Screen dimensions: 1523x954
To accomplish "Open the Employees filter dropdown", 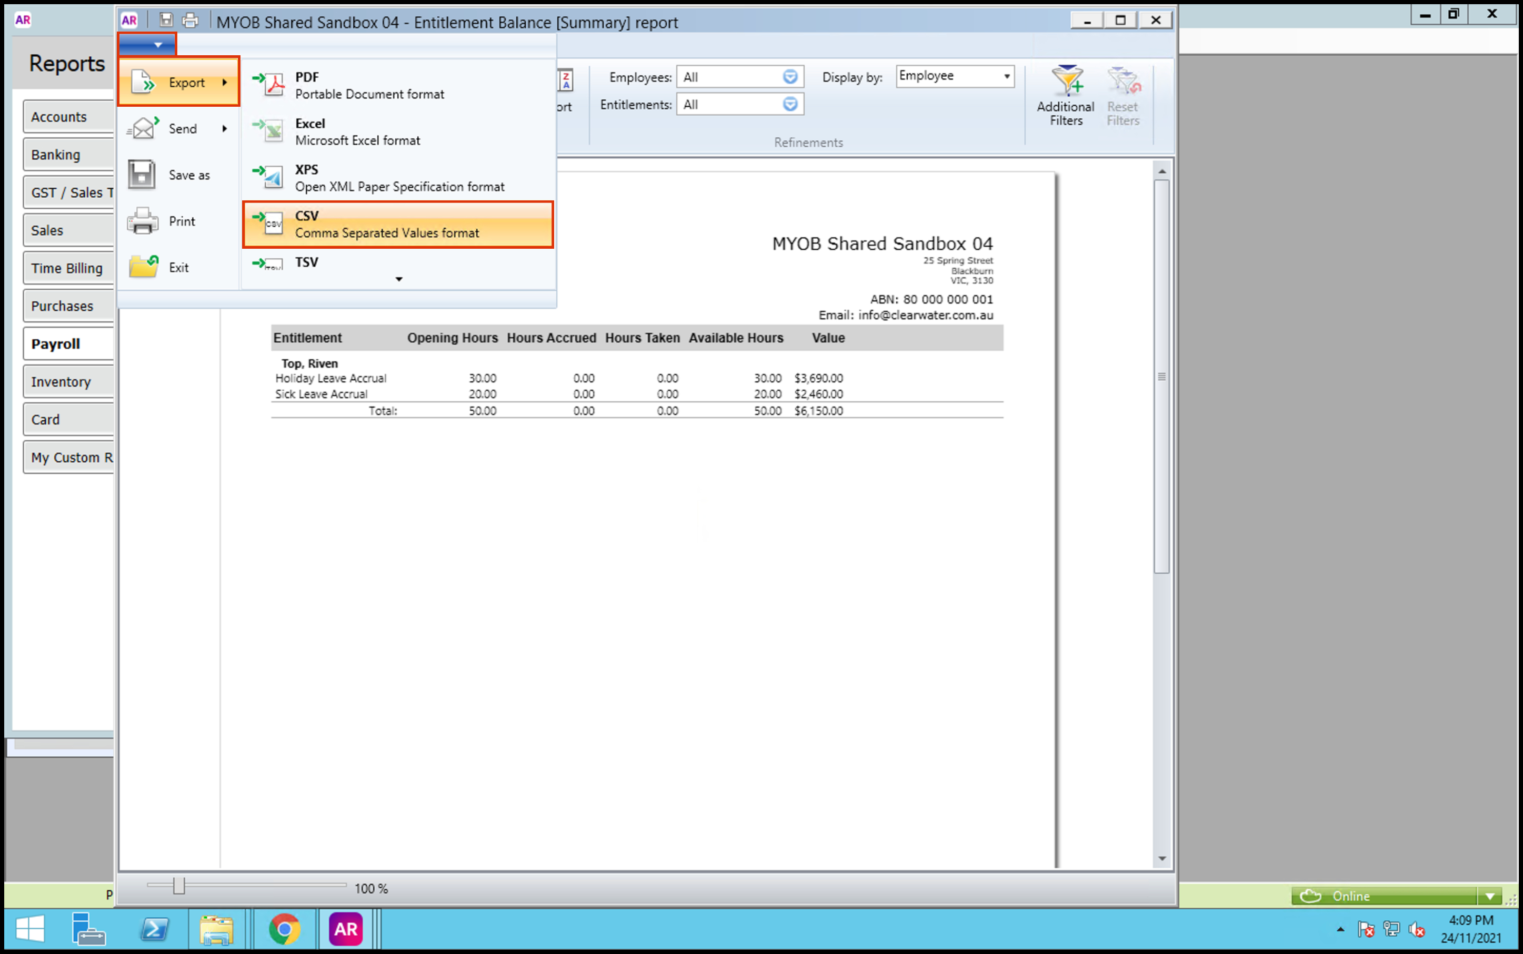I will pos(789,77).
